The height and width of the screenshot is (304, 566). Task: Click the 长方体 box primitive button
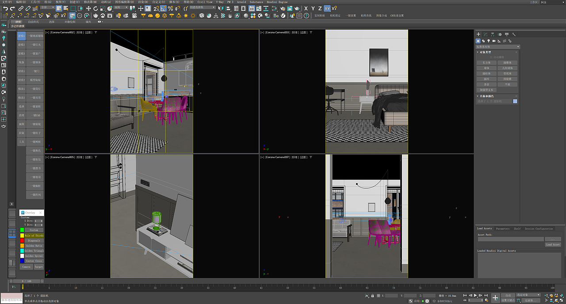tap(486, 63)
